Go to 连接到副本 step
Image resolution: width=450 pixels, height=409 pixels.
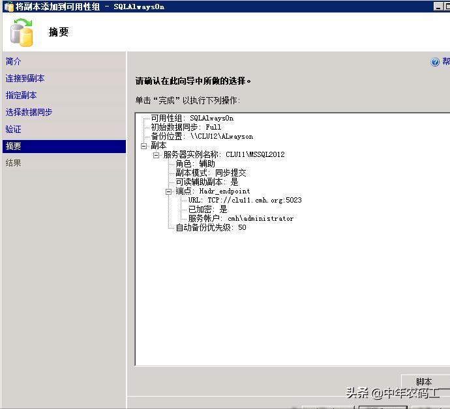coord(25,78)
